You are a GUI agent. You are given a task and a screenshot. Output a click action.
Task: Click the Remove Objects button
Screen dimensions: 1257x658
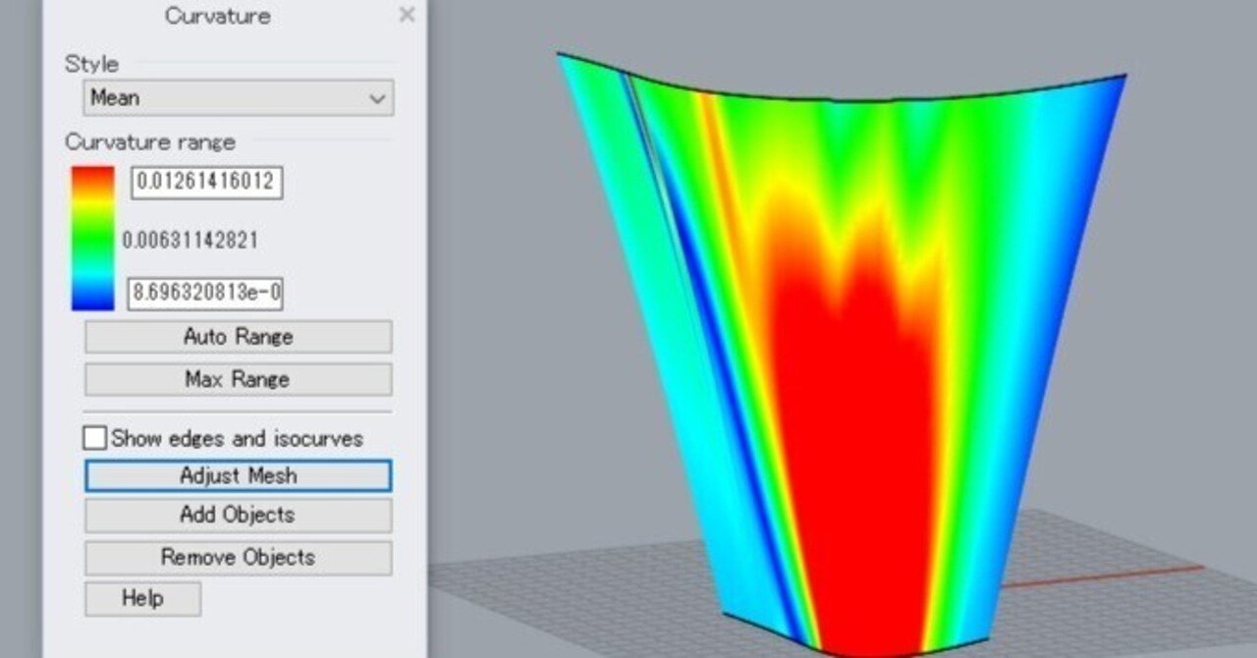click(236, 557)
